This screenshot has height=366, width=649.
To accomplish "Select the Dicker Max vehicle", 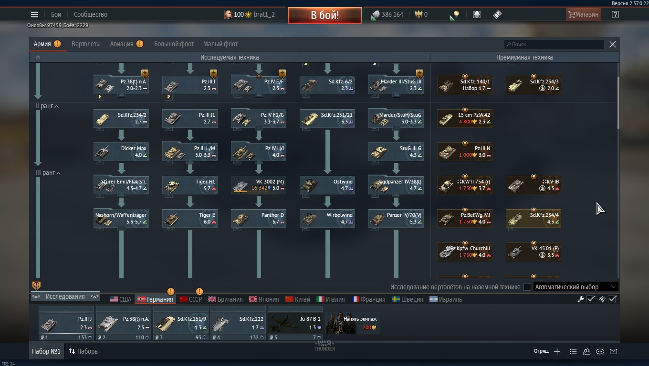I will click(121, 152).
